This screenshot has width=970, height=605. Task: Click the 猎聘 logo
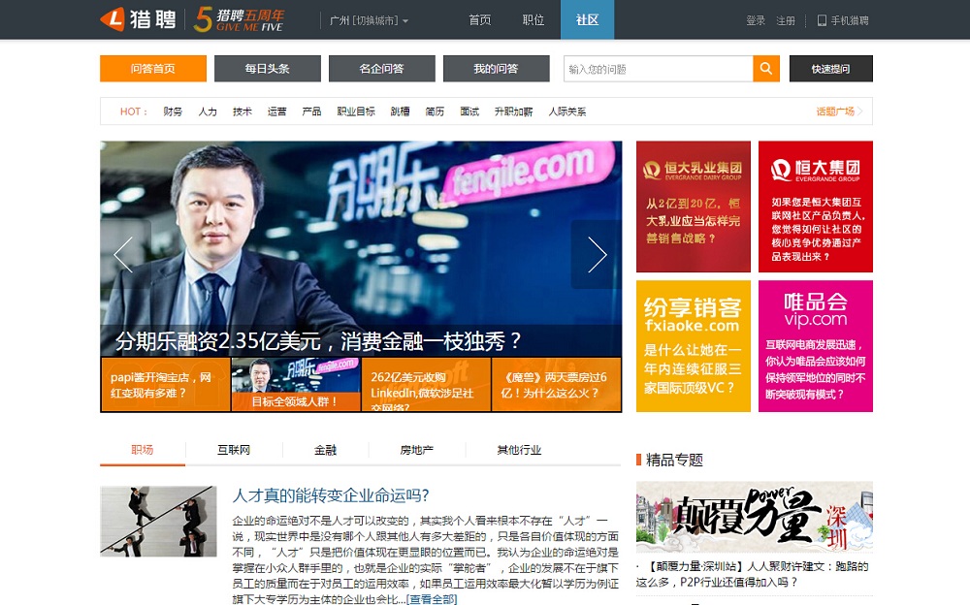(138, 19)
